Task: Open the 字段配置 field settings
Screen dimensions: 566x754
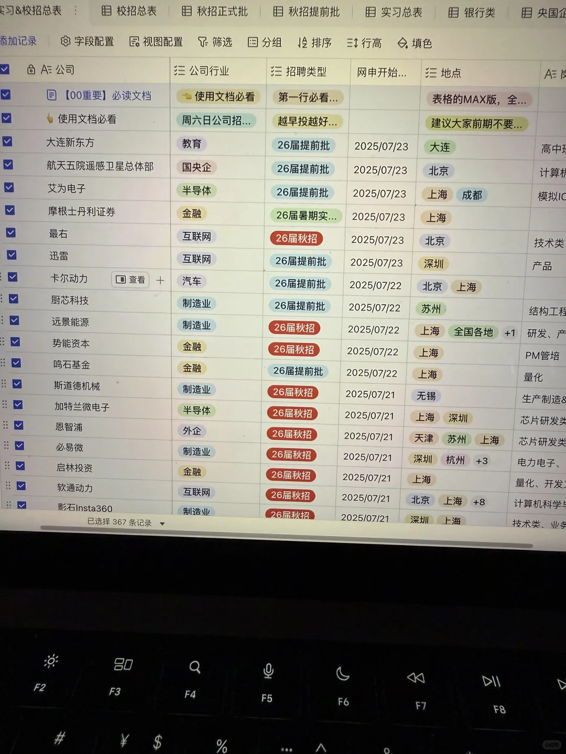Action: click(87, 41)
